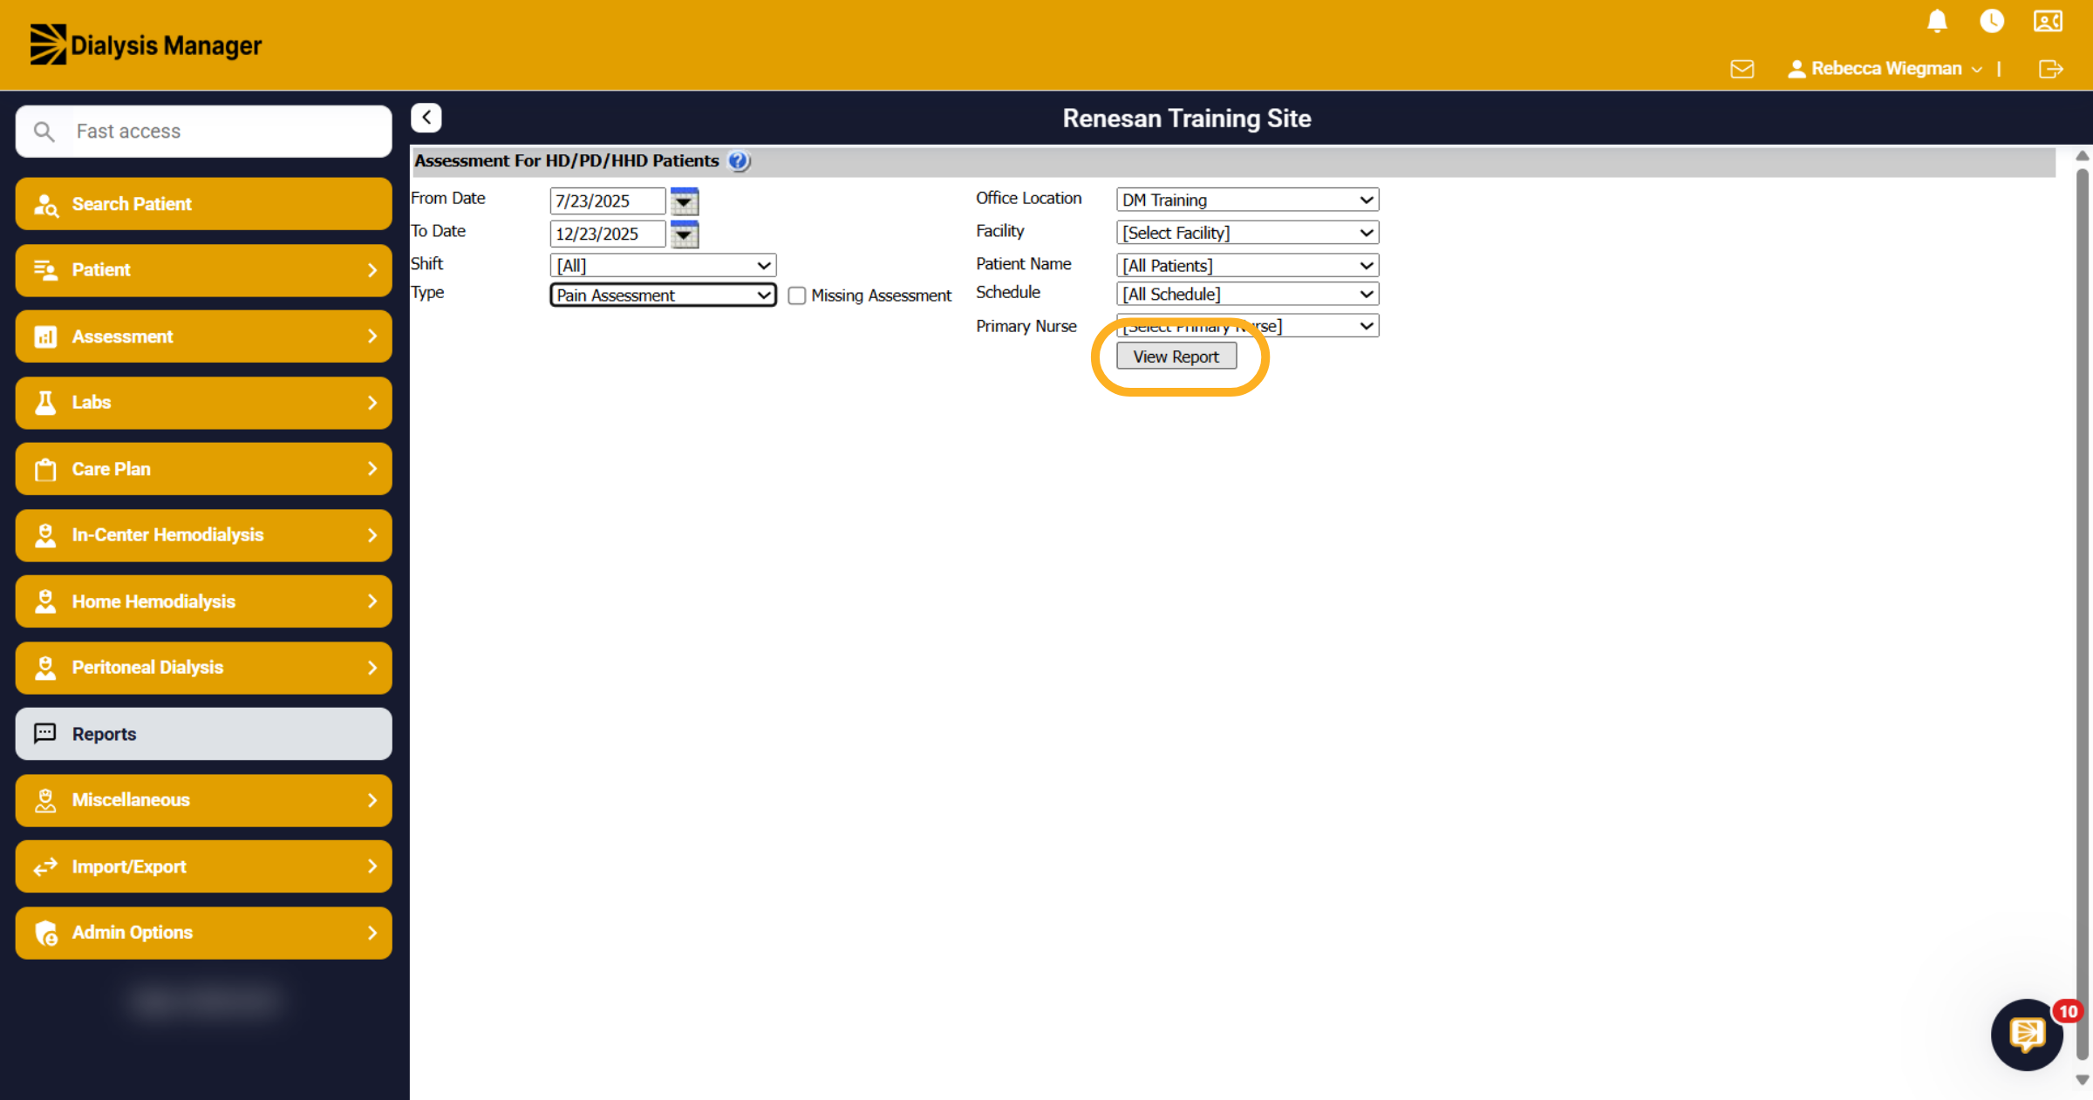2093x1100 pixels.
Task: Open the Office Location dropdown
Action: (1247, 200)
